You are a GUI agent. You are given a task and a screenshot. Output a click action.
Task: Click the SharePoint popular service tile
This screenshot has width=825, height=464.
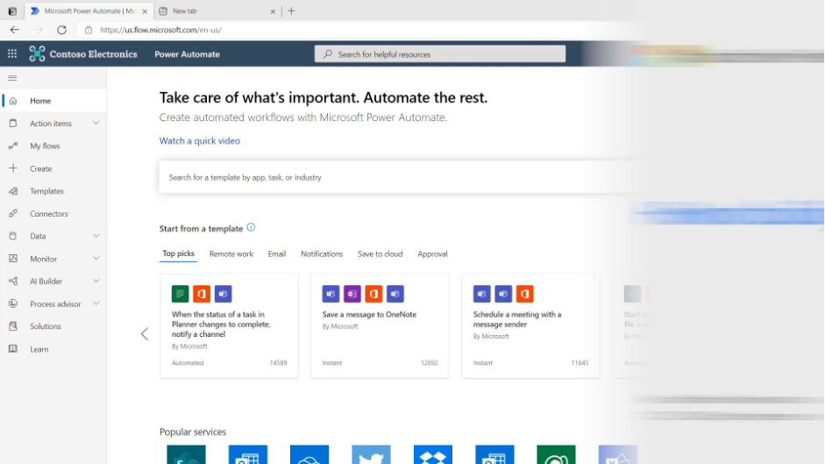pyautogui.click(x=186, y=454)
